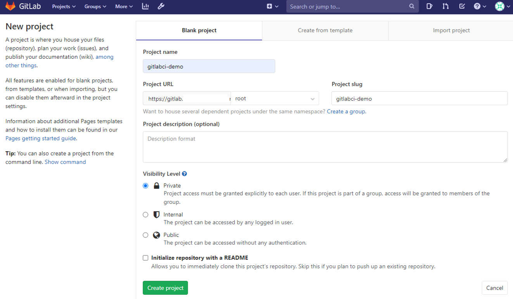
Task: Expand the More menu
Action: pos(124,6)
